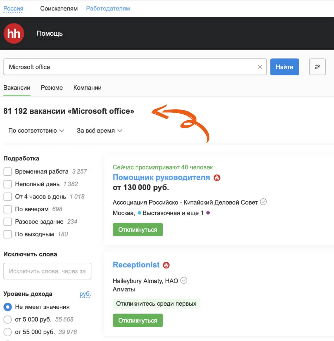Click the Исключить слова input field
This screenshot has width=334, height=341.
[x=47, y=271]
